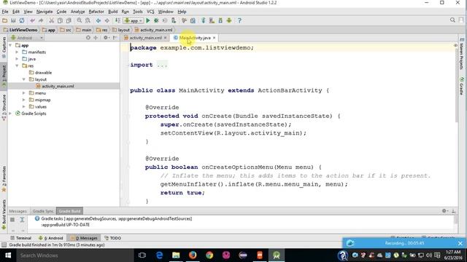The width and height of the screenshot is (467, 262).
Task: Open the Terminal tool window
Action: point(21,238)
